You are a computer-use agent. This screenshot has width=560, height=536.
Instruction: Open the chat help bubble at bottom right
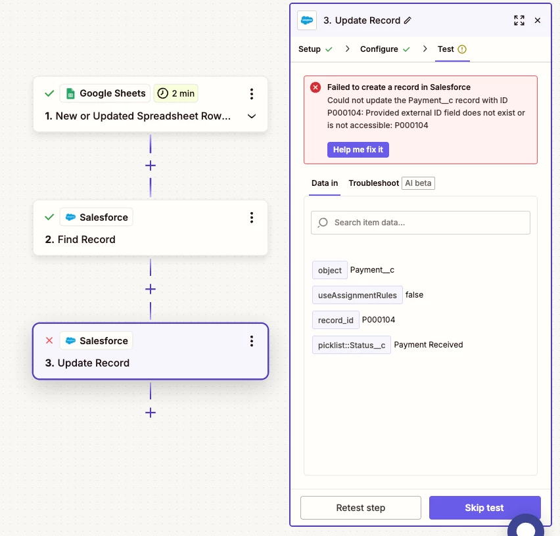[x=525, y=525]
